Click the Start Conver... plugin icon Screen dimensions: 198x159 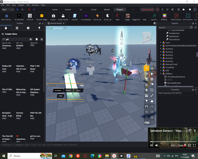pyautogui.click(x=6, y=17)
